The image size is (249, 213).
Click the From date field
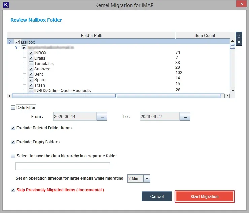[x=75, y=116]
